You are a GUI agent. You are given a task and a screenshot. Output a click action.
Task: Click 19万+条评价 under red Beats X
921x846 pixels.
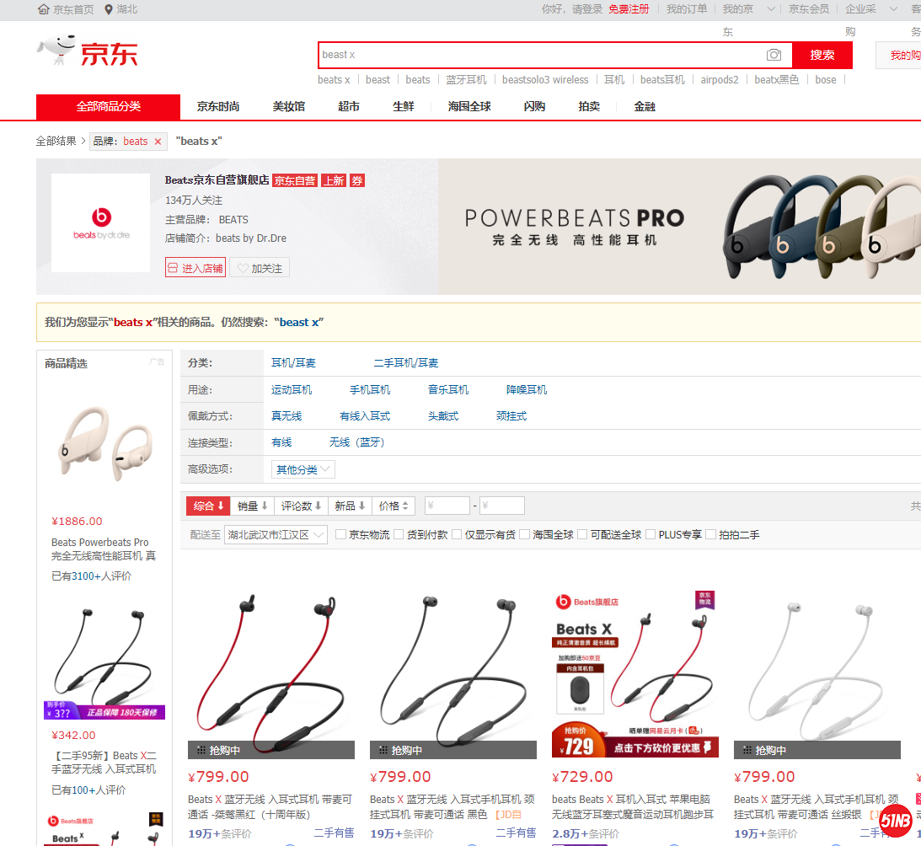pos(220,833)
